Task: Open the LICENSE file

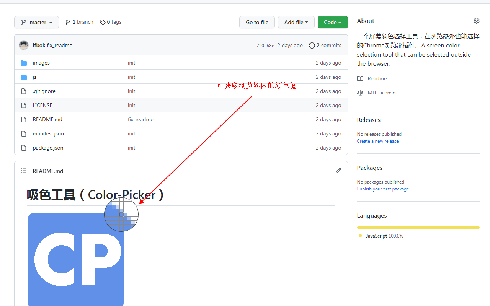Action: pyautogui.click(x=42, y=105)
